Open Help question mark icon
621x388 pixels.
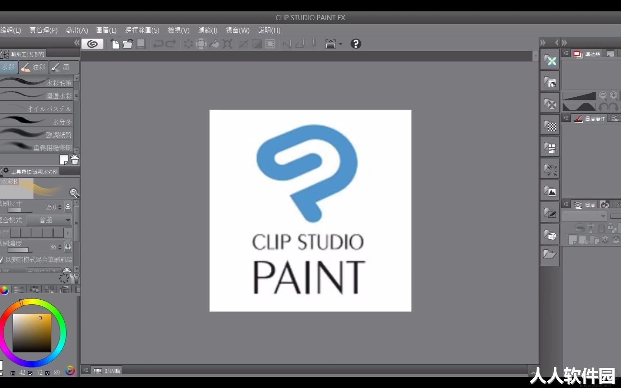point(355,44)
